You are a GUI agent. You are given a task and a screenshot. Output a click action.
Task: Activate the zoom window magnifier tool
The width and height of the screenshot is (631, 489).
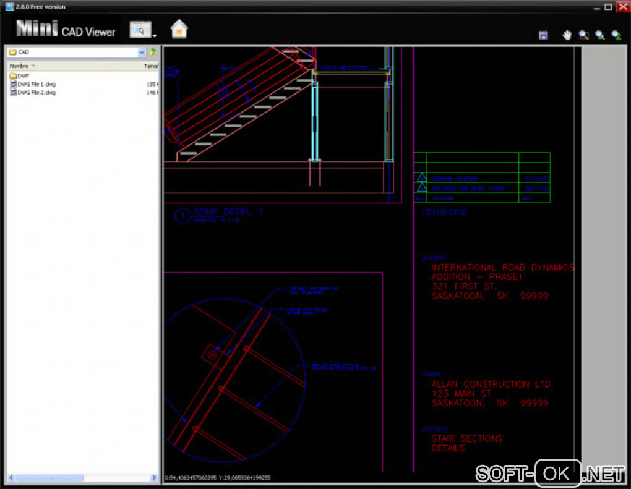click(x=583, y=35)
